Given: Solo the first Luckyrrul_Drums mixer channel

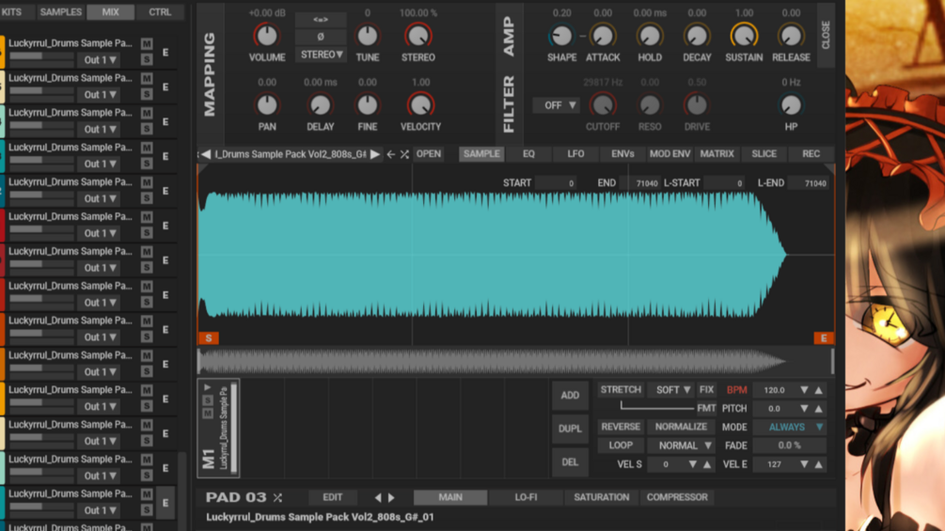Looking at the screenshot, I should pos(147,59).
